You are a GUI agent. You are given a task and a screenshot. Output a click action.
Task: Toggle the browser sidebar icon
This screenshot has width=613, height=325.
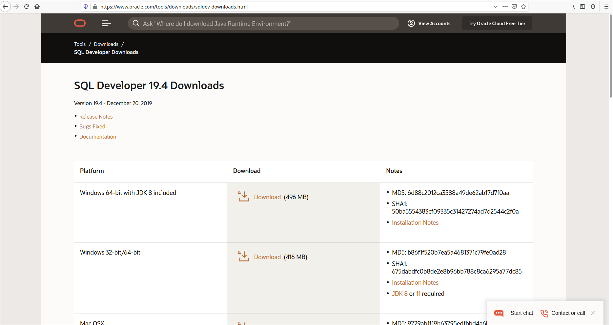(x=582, y=7)
